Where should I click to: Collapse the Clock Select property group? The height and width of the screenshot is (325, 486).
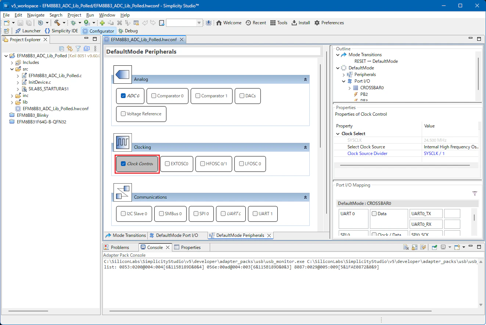pos(338,134)
